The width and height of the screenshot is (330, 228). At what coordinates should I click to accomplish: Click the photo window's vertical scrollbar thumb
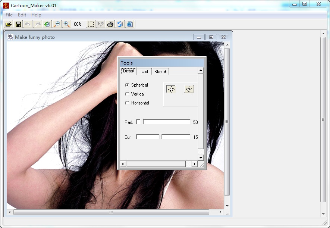(x=227, y=122)
